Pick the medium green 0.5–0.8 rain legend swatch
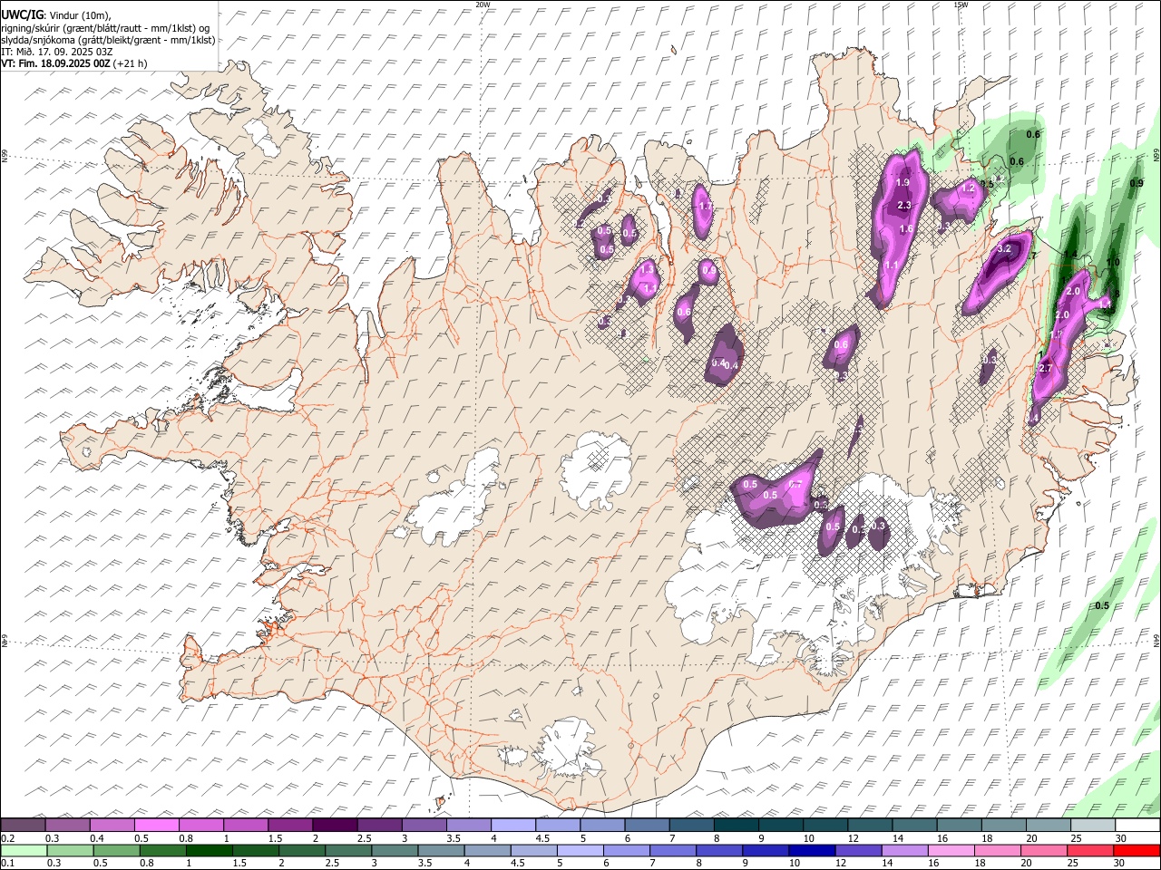Image resolution: width=1161 pixels, height=870 pixels. tap(117, 851)
